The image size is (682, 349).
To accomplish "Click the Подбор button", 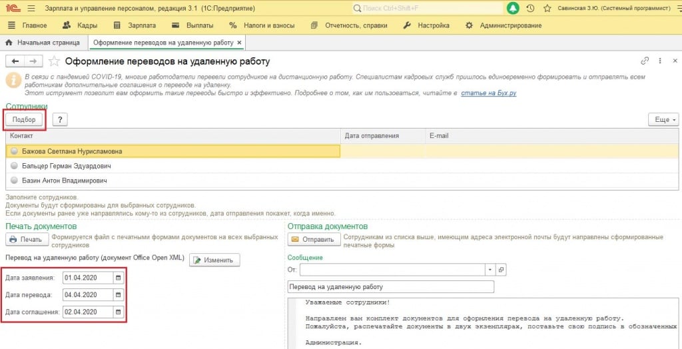I will click(25, 120).
